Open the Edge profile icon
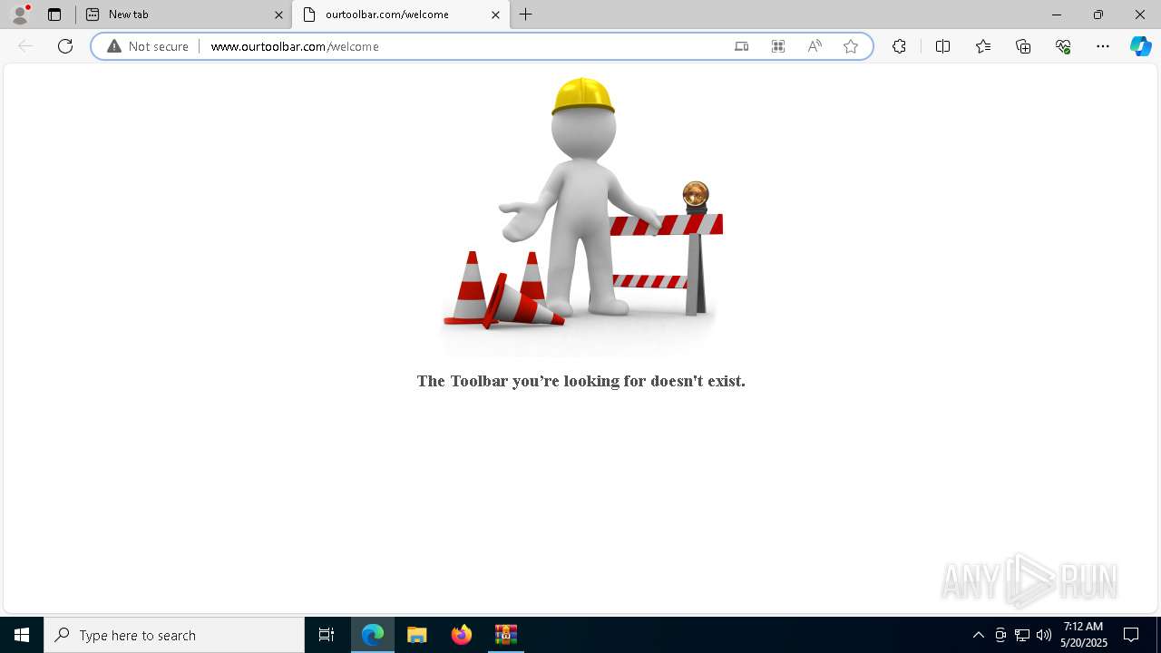The width and height of the screenshot is (1161, 653). (x=20, y=15)
